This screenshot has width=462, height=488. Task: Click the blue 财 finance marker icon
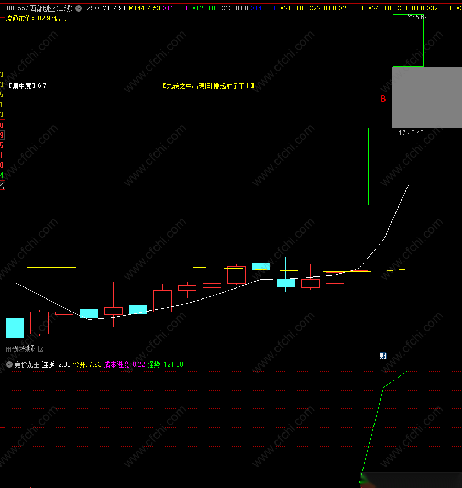tap(383, 356)
